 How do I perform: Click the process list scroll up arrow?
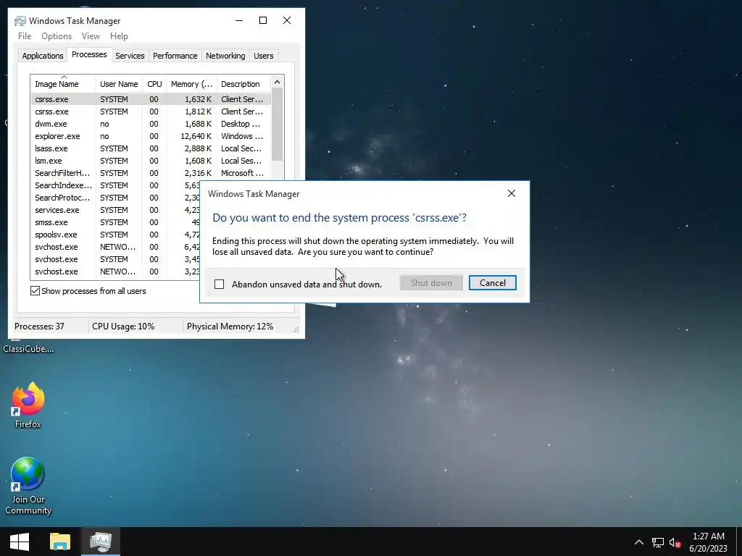278,82
